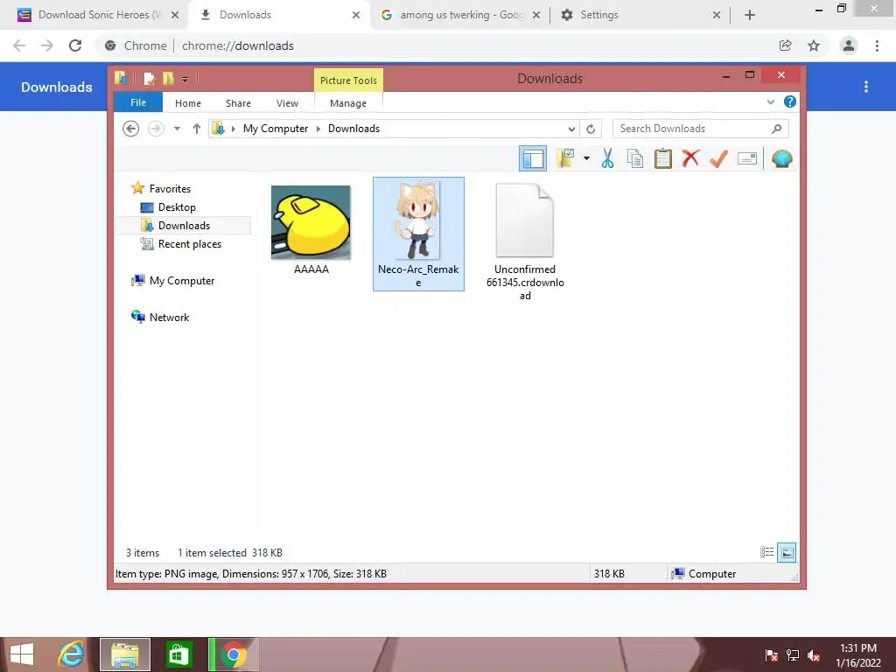This screenshot has height=672, width=896.
Task: Click inside the Search Downloads field
Action: point(701,129)
